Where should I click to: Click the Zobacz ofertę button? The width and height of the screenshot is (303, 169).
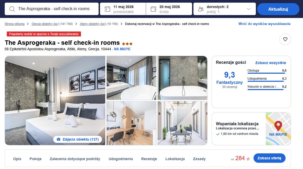tap(269, 158)
